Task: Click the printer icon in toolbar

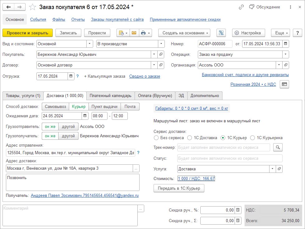Action: 143,33
